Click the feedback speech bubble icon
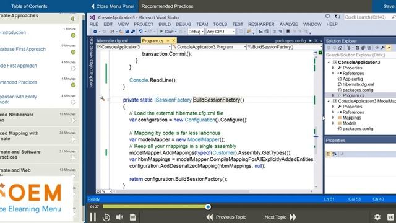Screen dimensions: 396x223 click(x=327, y=17)
